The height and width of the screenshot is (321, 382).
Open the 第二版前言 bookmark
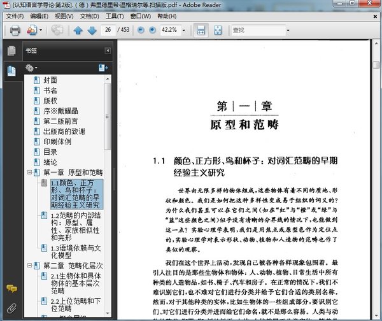(60, 121)
